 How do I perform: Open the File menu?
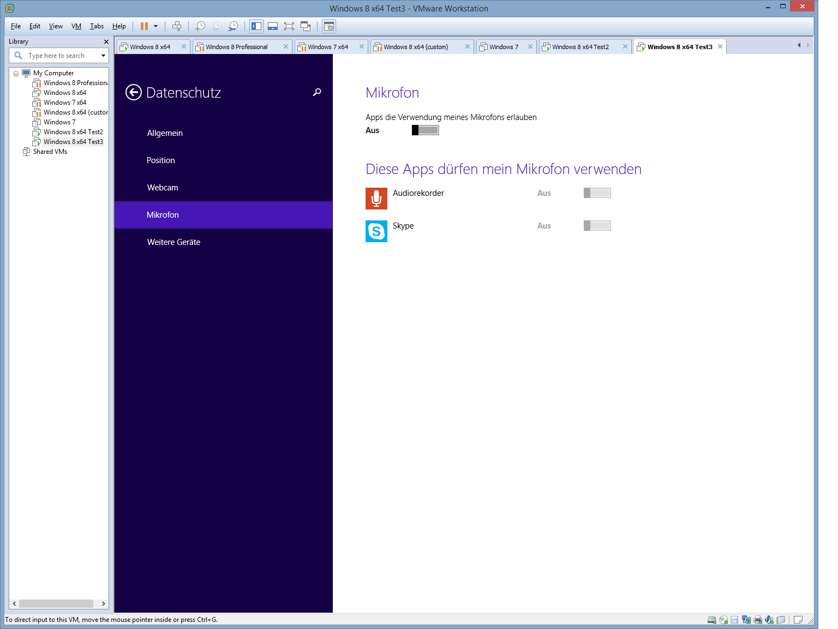click(16, 26)
